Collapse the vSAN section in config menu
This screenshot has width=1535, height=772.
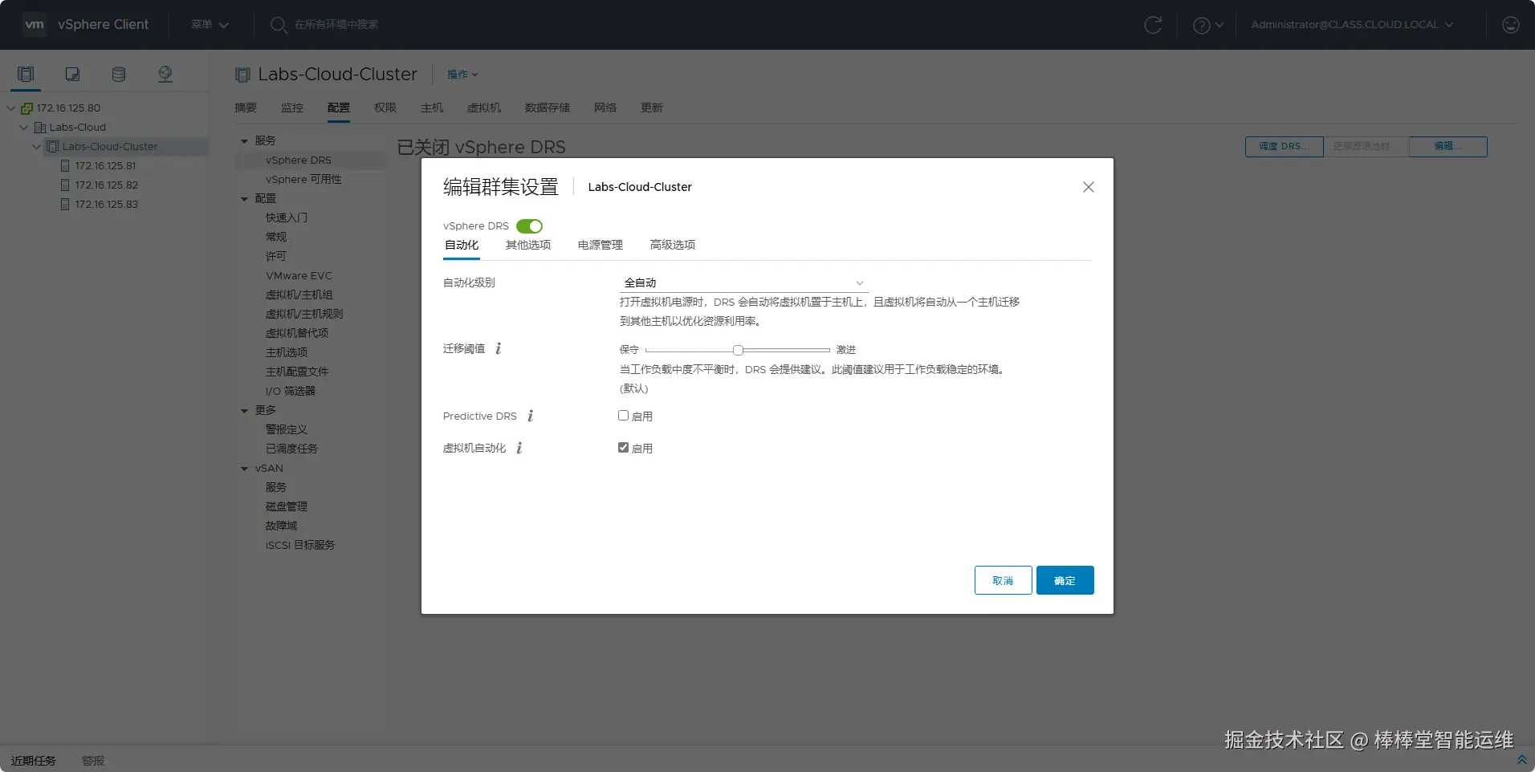[245, 469]
